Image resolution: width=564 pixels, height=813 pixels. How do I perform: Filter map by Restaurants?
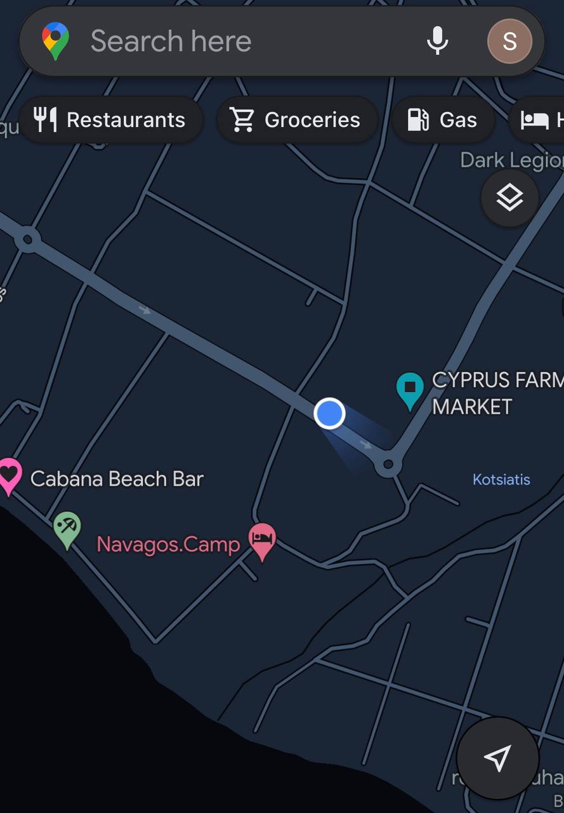click(x=110, y=119)
